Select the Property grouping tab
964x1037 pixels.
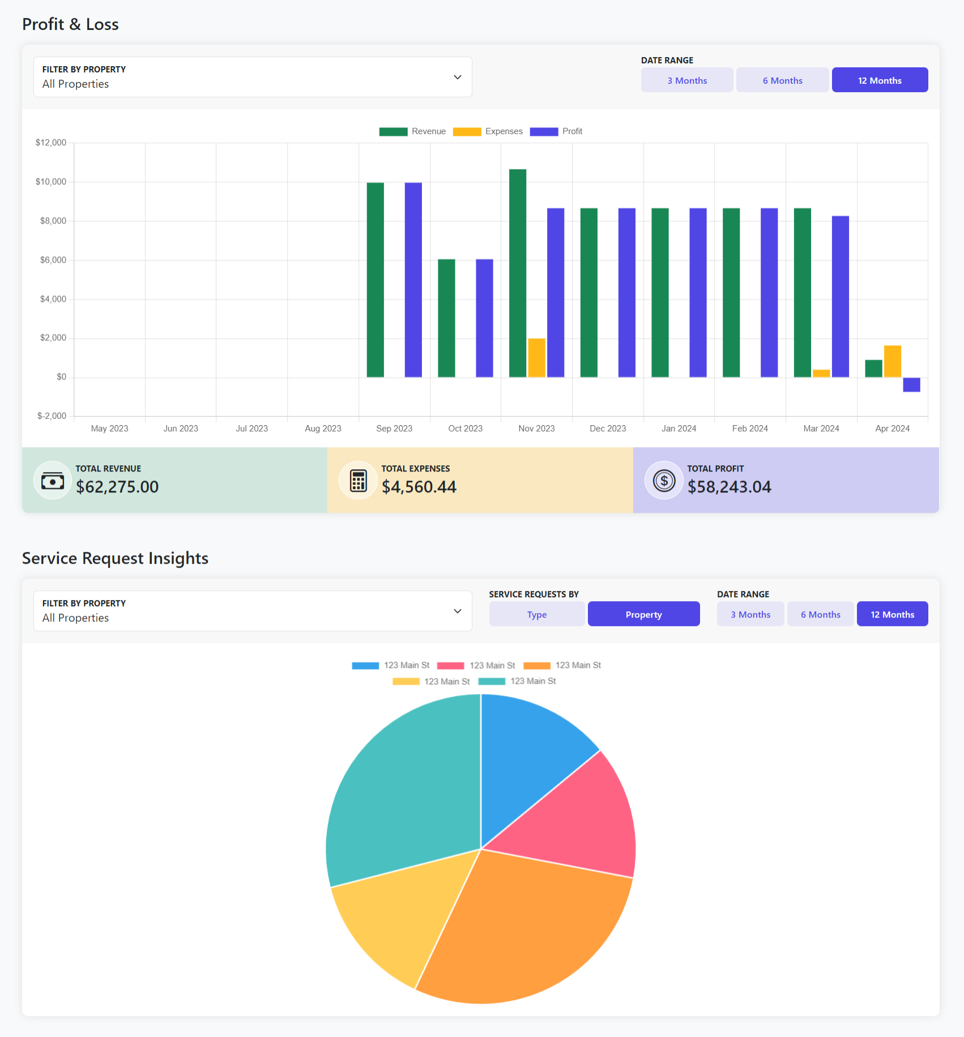click(x=643, y=614)
